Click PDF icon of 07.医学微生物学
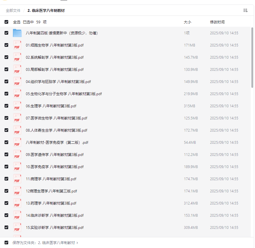Viewport: 255px width, 248px height. tap(17, 118)
